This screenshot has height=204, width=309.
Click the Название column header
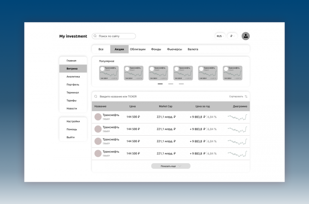tap(100, 107)
